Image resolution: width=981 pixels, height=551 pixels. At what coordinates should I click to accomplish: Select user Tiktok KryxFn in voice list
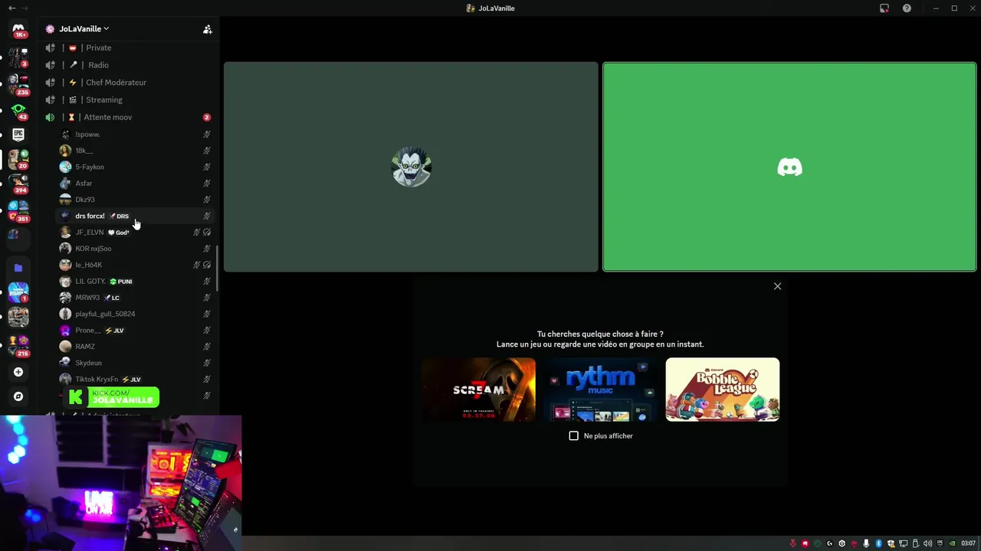(136, 379)
